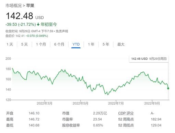Select the 6 个月 tab
The image size is (175, 133).
pos(59,44)
